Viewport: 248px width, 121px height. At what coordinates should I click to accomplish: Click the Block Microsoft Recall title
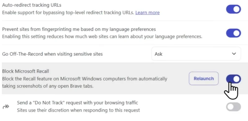click(x=25, y=71)
